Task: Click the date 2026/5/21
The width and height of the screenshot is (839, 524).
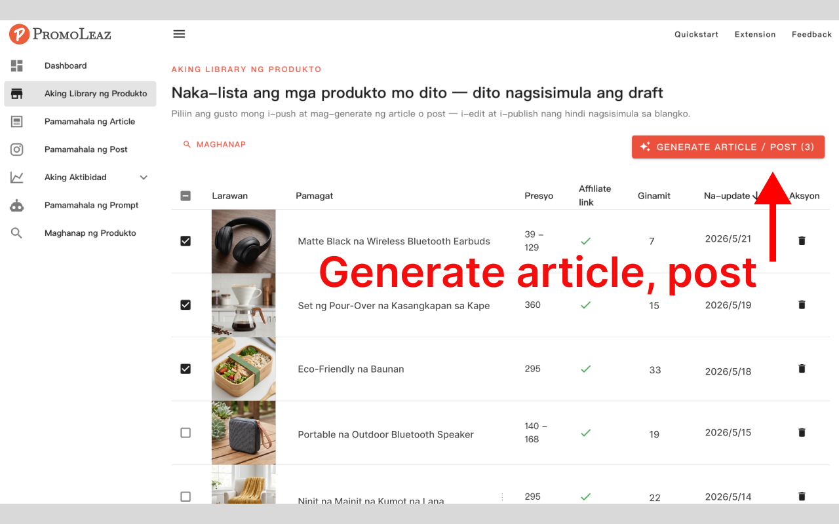Action: click(728, 238)
